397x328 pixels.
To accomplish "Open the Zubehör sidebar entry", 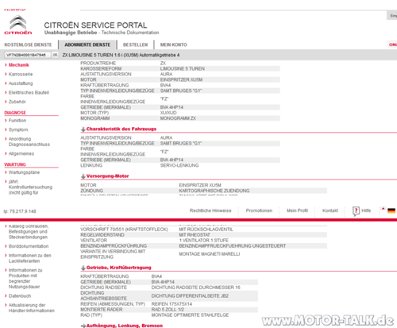I will (x=17, y=102).
